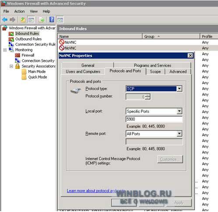Image resolution: width=218 pixels, height=212 pixels.
Task: Switch to the Scope tab
Action: 155,72
